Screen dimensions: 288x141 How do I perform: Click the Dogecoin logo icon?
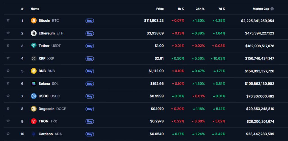click(34, 109)
